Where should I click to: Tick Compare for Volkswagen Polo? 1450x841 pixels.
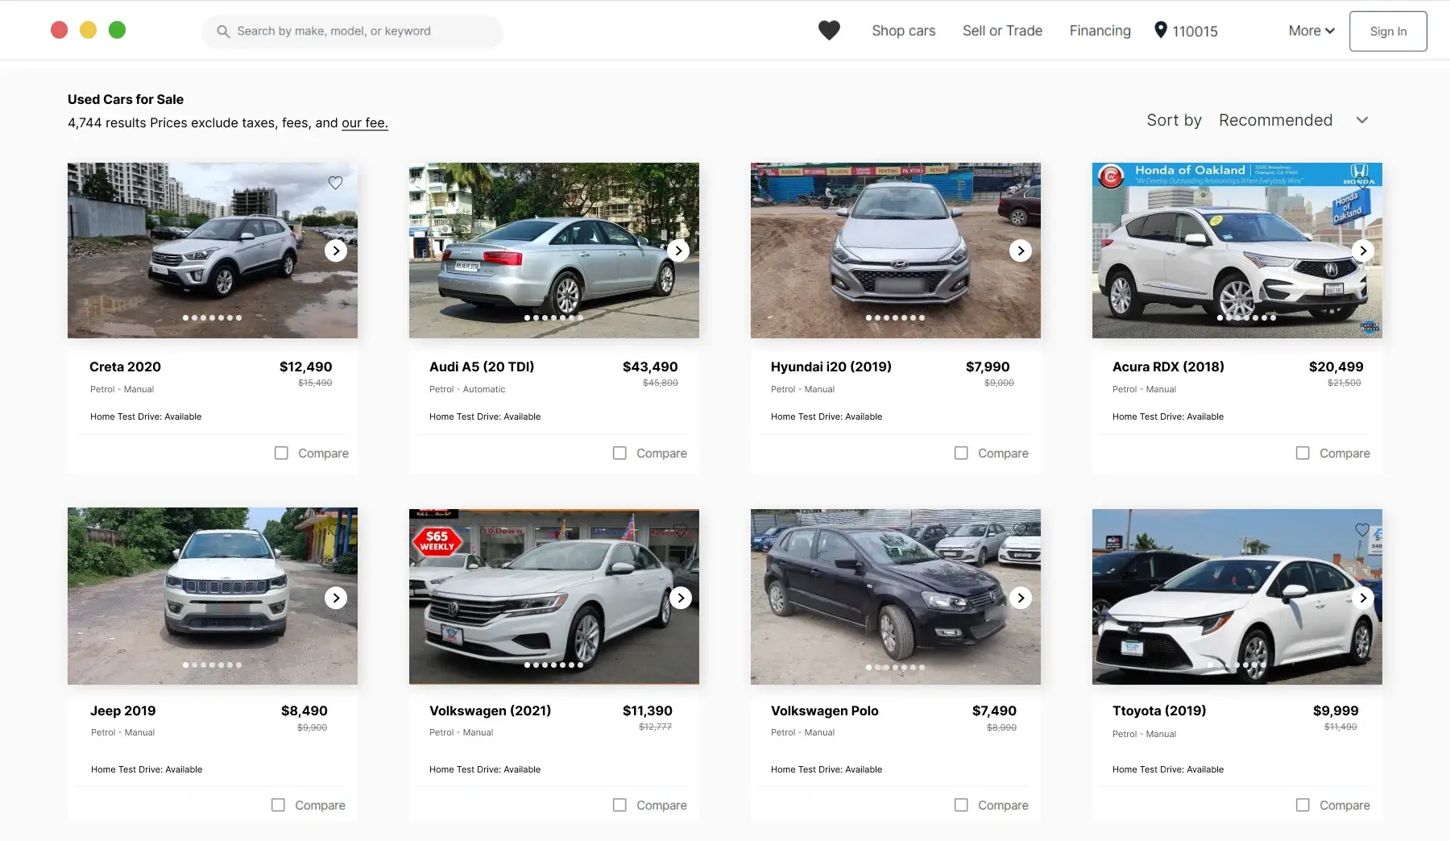(x=961, y=805)
